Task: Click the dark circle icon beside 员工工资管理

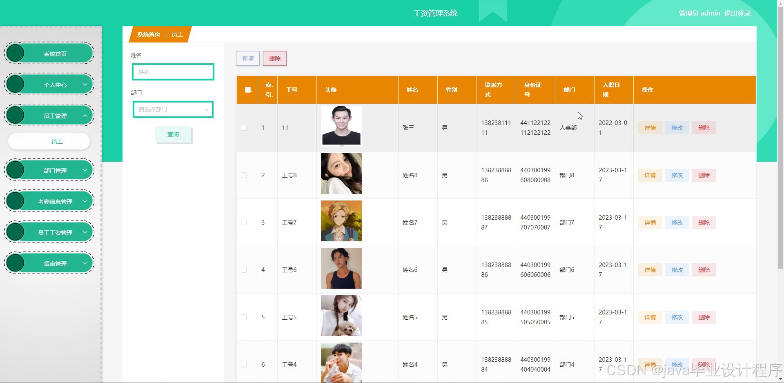Action: [16, 232]
